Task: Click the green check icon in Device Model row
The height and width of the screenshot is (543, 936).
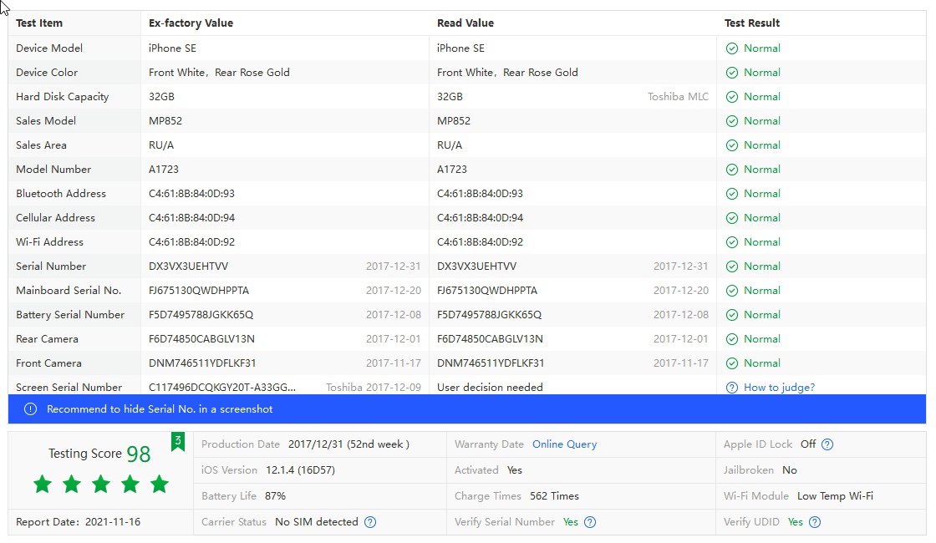Action: [x=732, y=48]
